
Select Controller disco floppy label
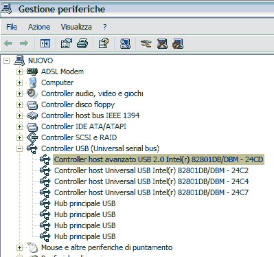tap(78, 104)
